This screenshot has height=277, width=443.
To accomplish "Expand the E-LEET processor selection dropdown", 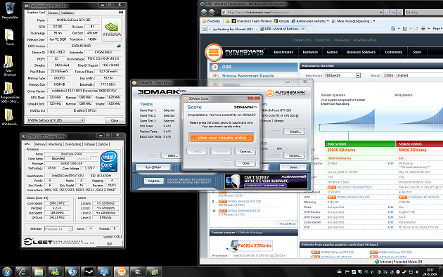I will (59, 228).
